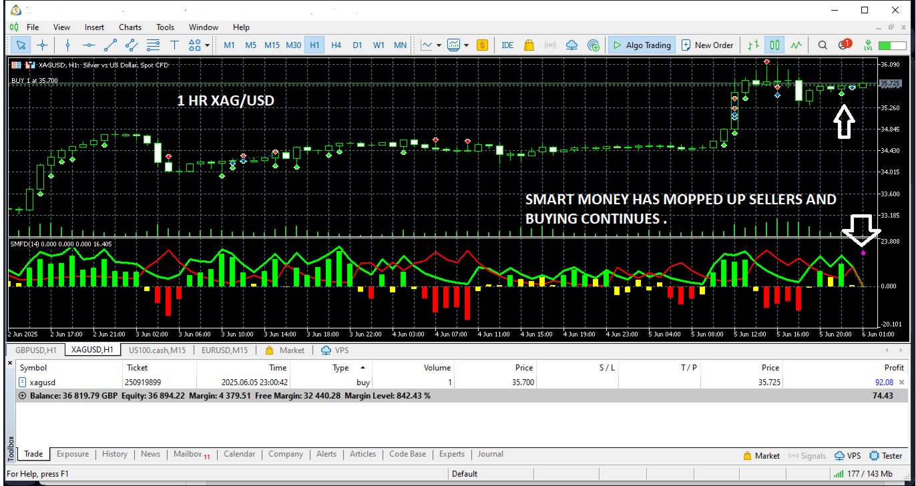Click the chart type line icon
The height and width of the screenshot is (486, 916).
[x=427, y=45]
